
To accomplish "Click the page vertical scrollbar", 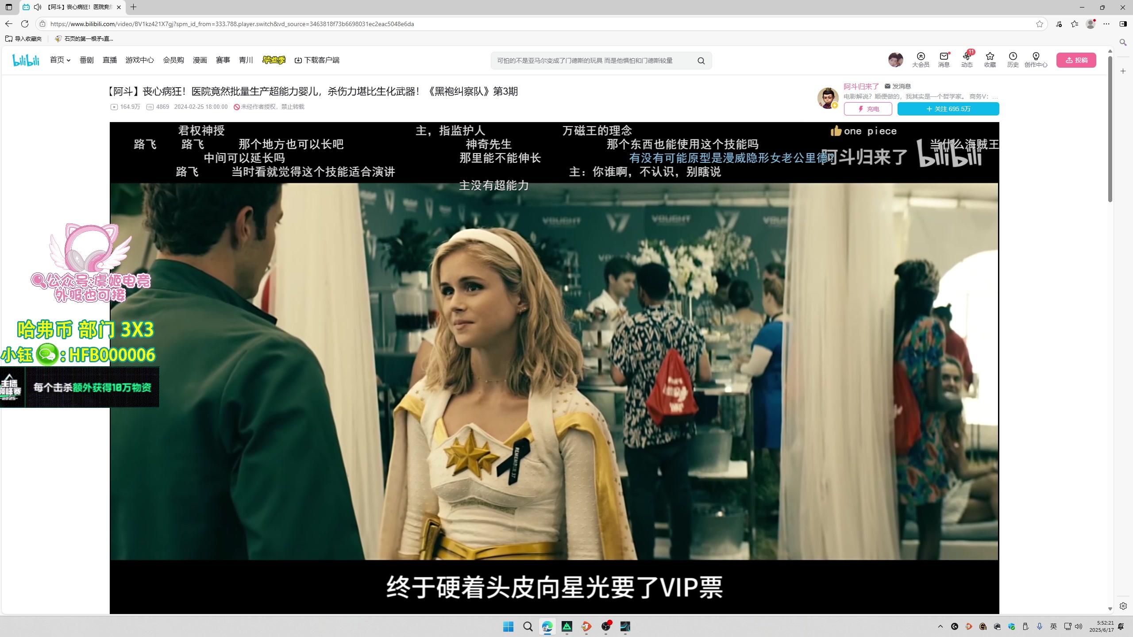I will pos(1110,128).
